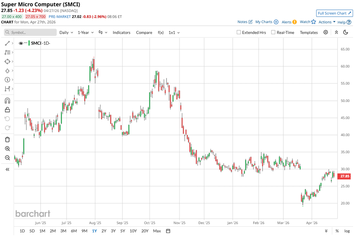Click the Watch link
355x240 pixels.
point(305,22)
